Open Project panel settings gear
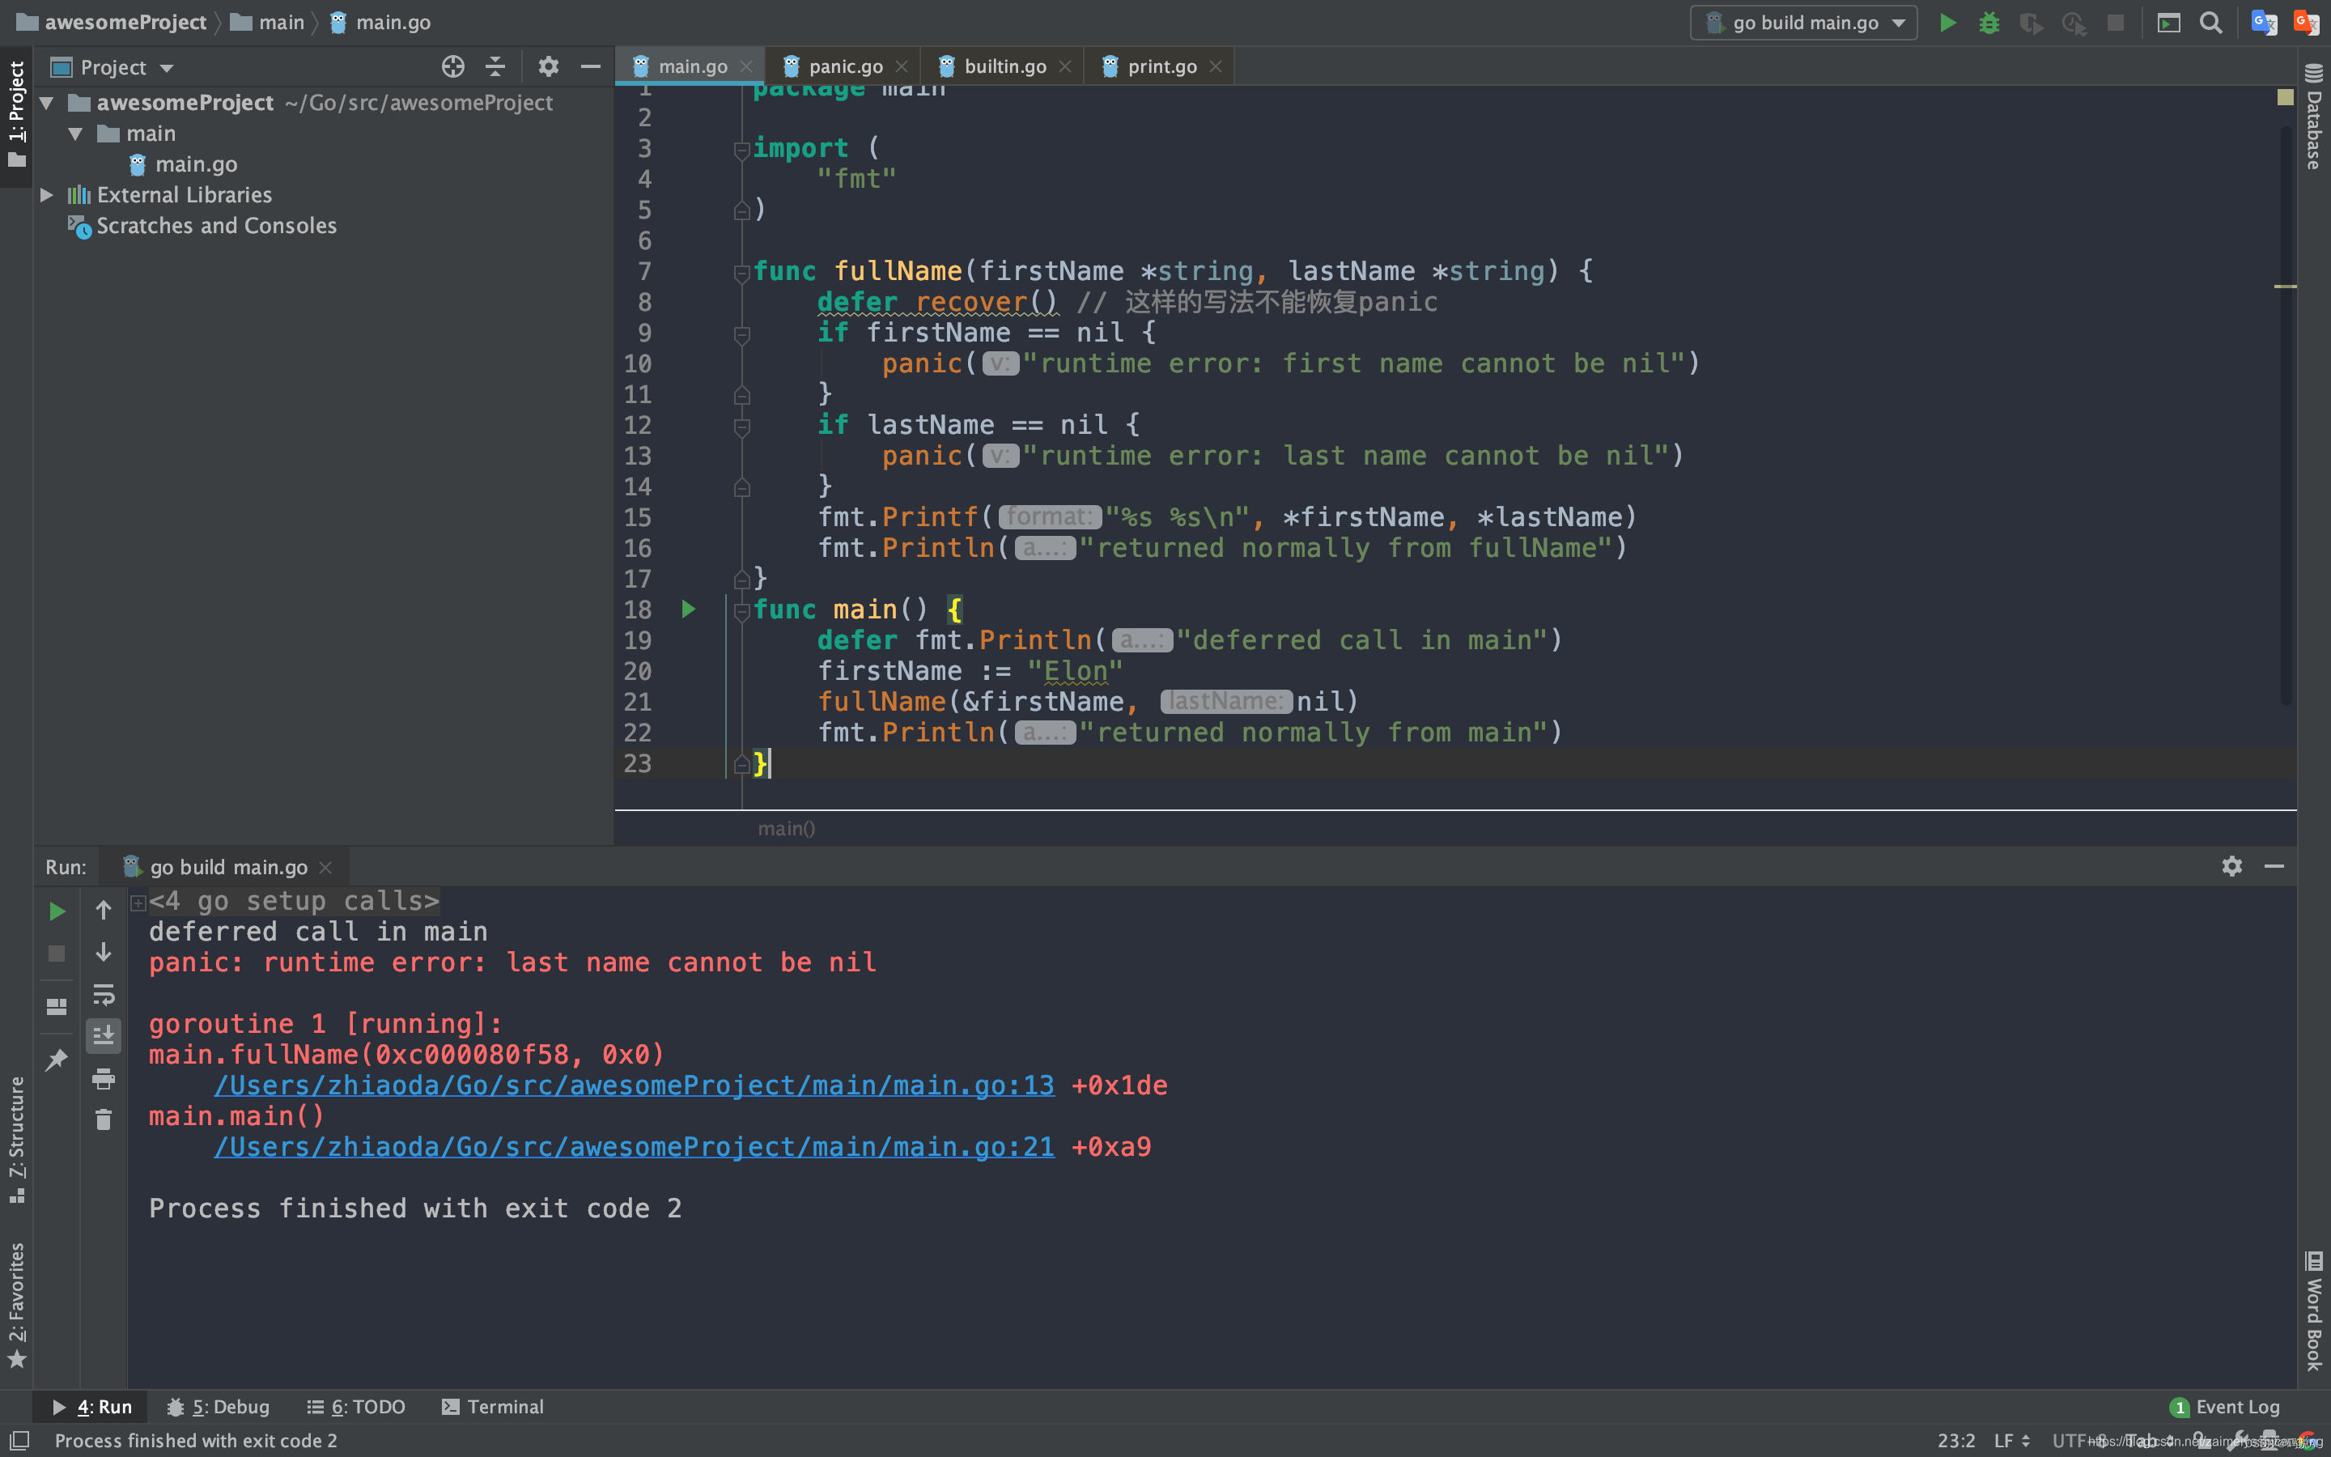Viewport: 2331px width, 1457px height. click(x=548, y=66)
